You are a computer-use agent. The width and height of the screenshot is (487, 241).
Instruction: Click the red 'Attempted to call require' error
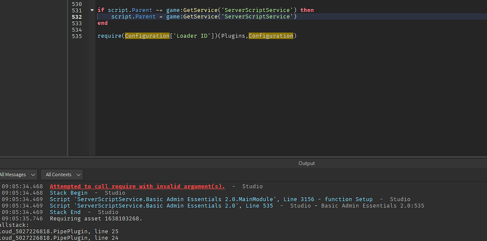137,187
